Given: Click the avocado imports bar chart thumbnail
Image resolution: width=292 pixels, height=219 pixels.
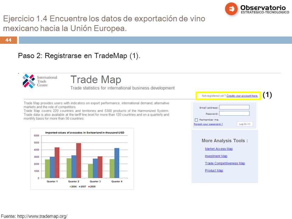Looking at the screenshot, I should 82,159.
